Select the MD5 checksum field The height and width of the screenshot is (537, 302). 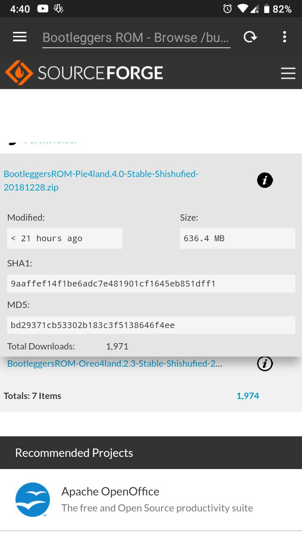tap(151, 325)
